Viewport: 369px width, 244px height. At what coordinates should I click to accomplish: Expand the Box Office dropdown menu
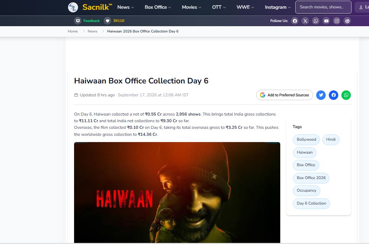click(158, 7)
